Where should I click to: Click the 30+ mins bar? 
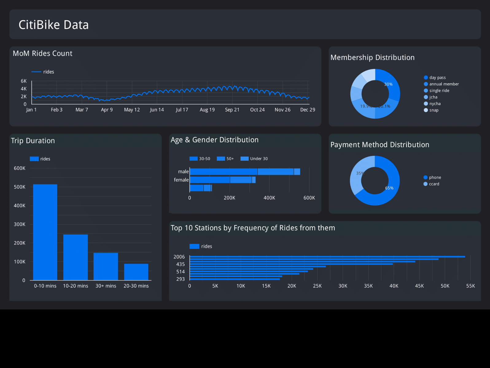pos(106,266)
